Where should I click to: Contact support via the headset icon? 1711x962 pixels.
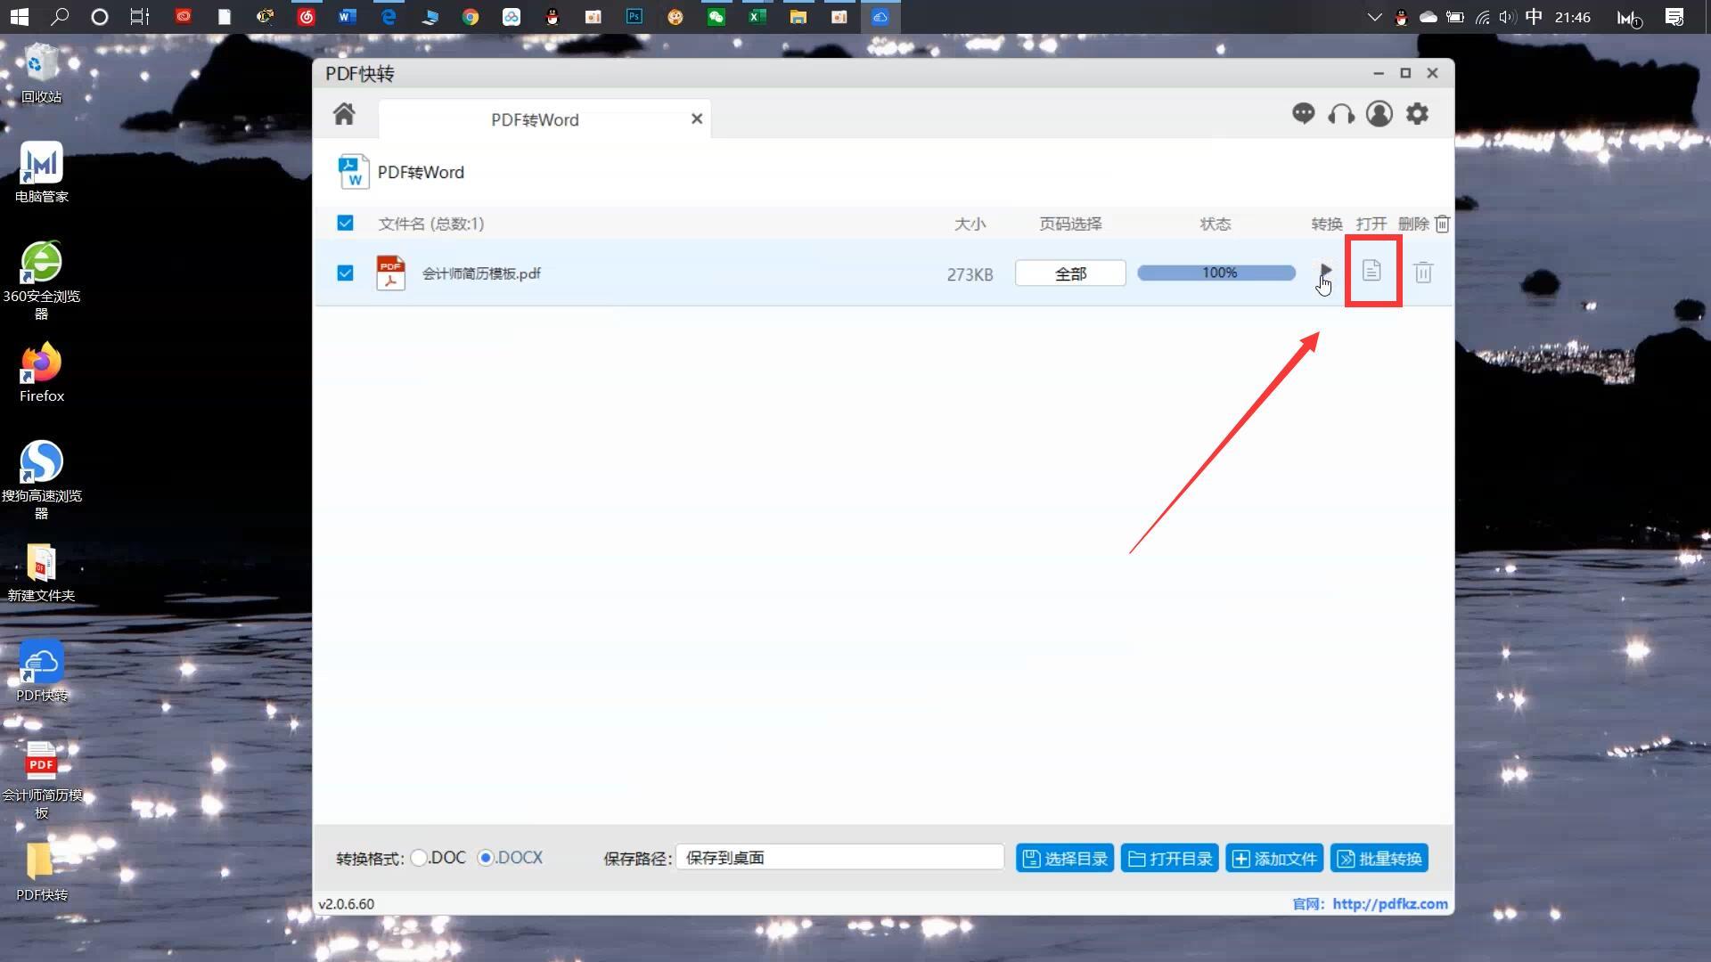tap(1341, 114)
